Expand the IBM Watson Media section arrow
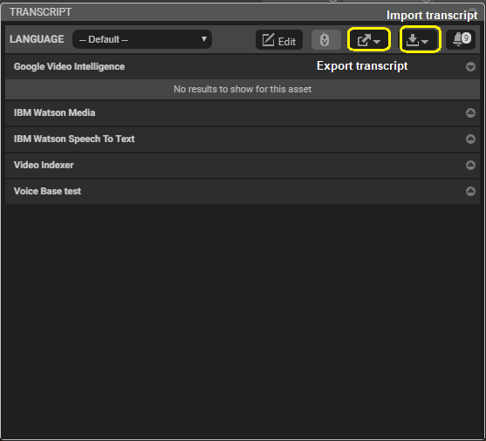The width and height of the screenshot is (486, 441). 470,112
